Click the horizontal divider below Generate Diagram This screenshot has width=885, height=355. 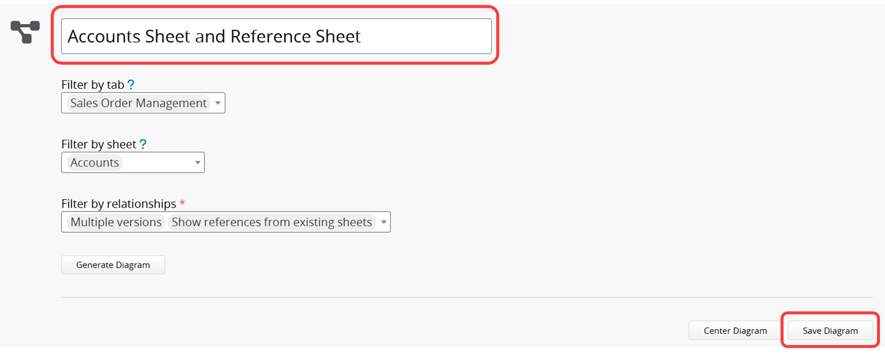coord(467,297)
